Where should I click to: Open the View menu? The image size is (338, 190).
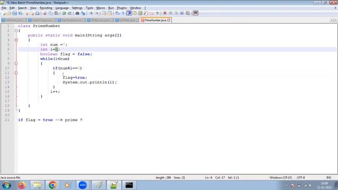pyautogui.click(x=33, y=8)
